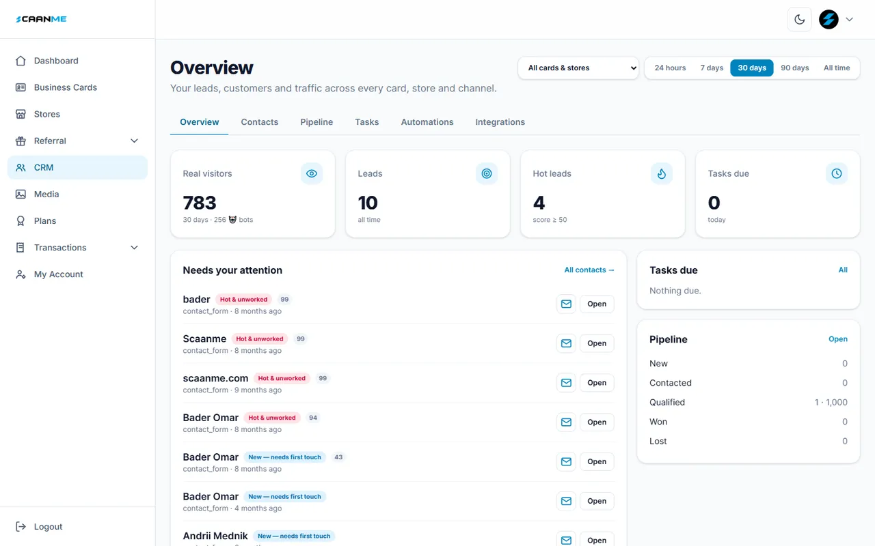Open the bader contact
The image size is (875, 546).
pyautogui.click(x=597, y=304)
